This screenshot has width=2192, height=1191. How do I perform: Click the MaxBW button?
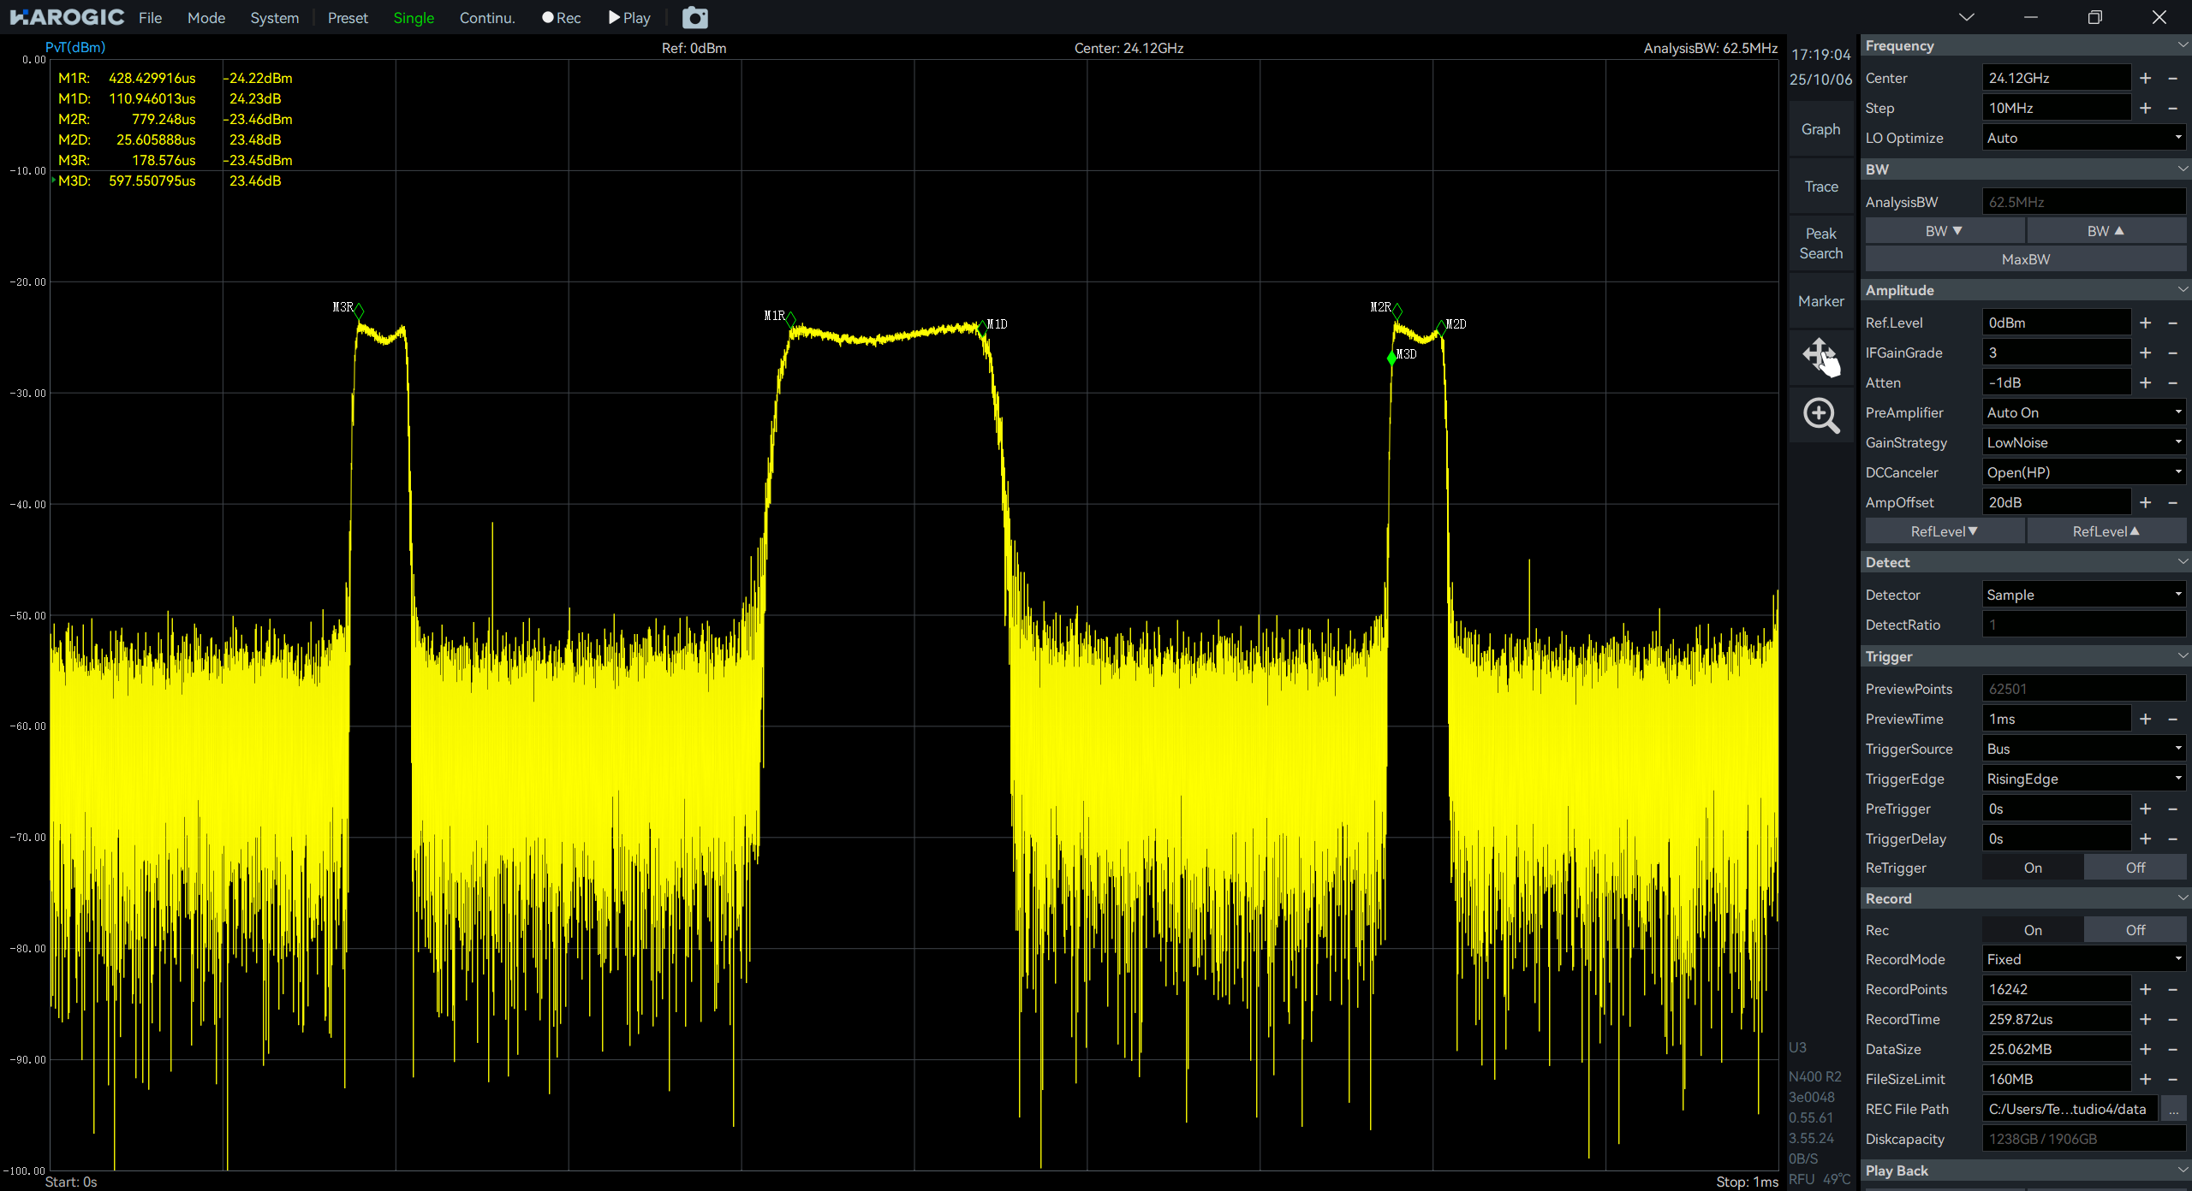click(x=2025, y=259)
